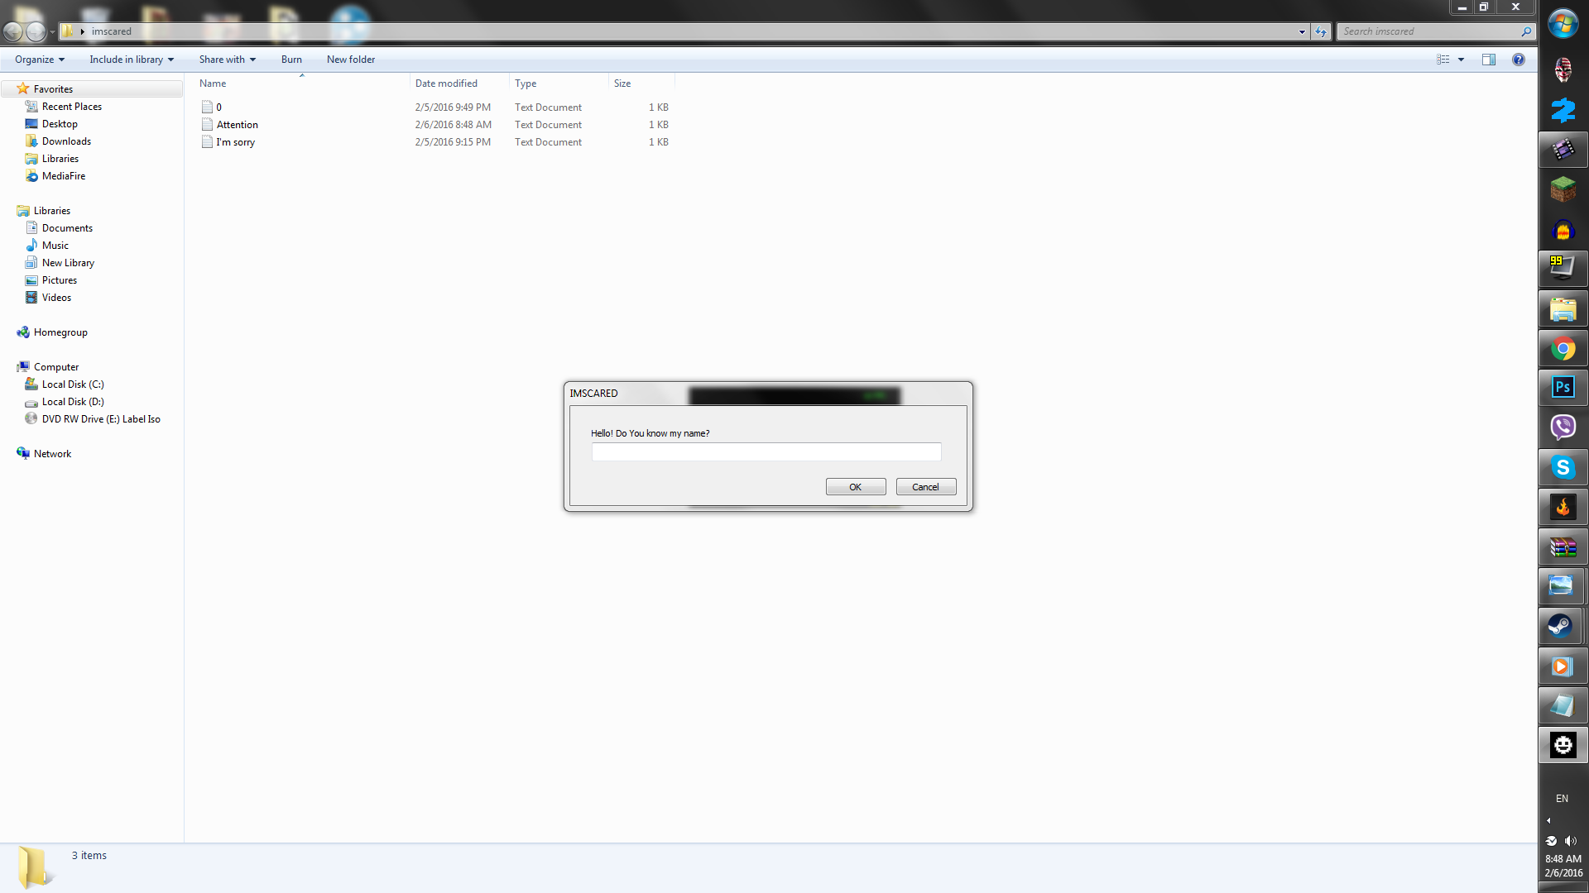Open Skype from the taskbar
Image resolution: width=1589 pixels, height=893 pixels.
coord(1563,468)
